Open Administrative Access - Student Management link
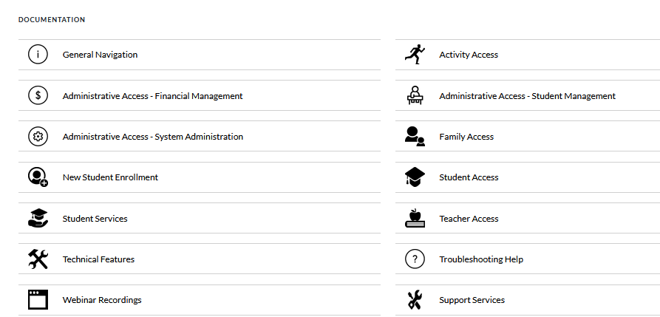The height and width of the screenshot is (317, 660). point(527,96)
